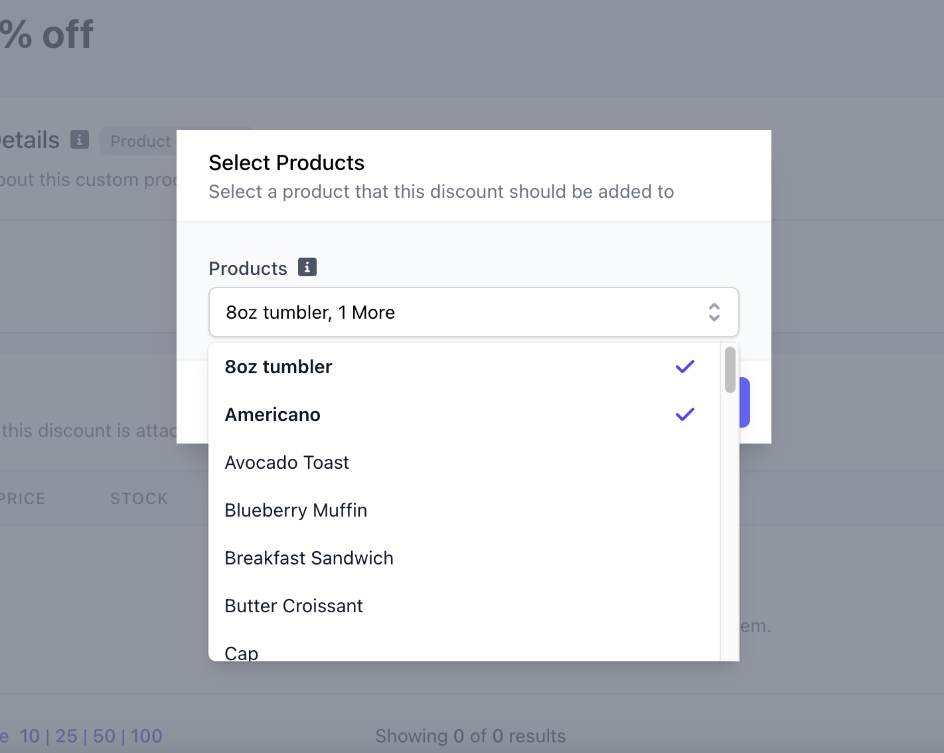Pick Breakfast Sandwich from dropdown
944x753 pixels.
(x=309, y=558)
